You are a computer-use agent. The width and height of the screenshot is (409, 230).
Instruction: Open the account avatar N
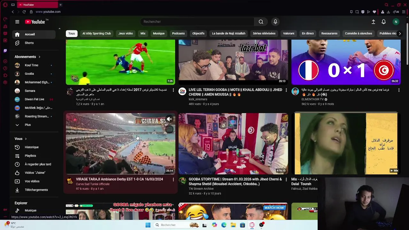click(x=396, y=22)
